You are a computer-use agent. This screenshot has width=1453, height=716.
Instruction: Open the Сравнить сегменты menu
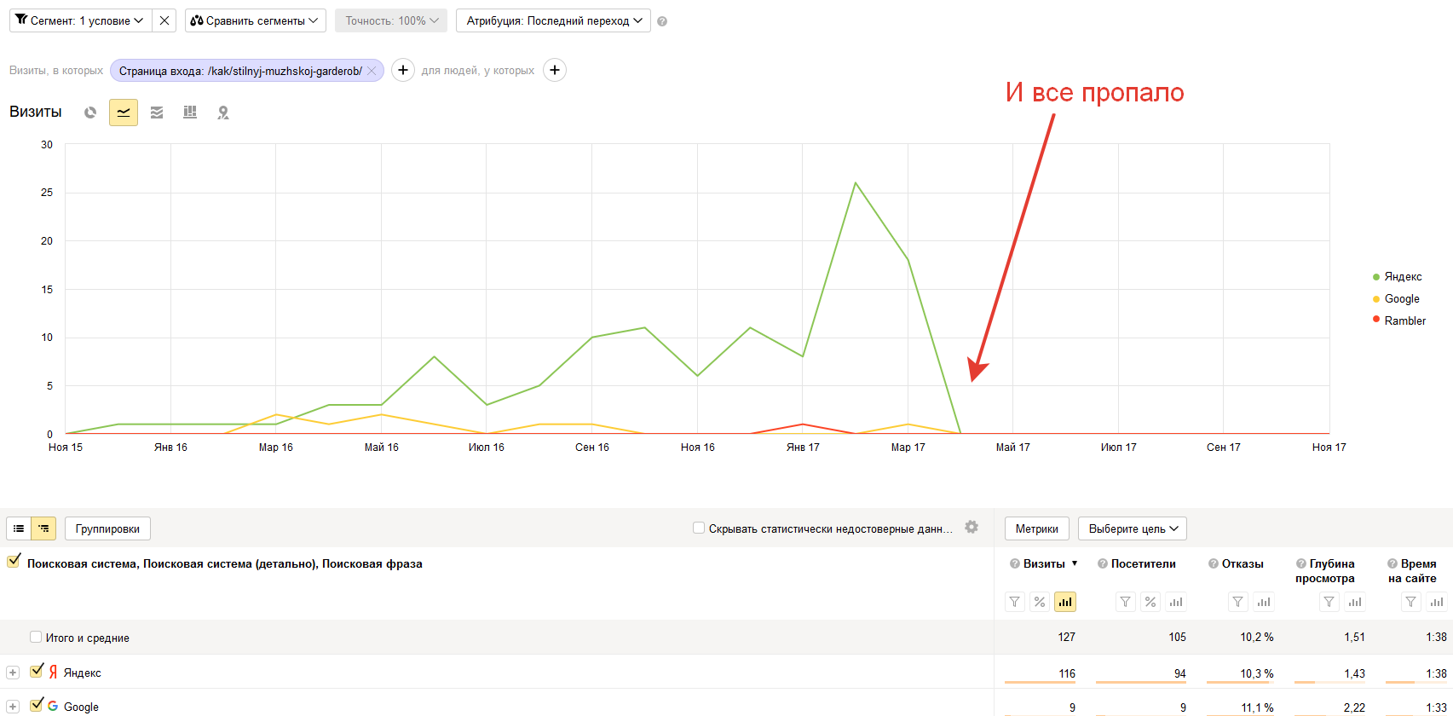coord(255,20)
